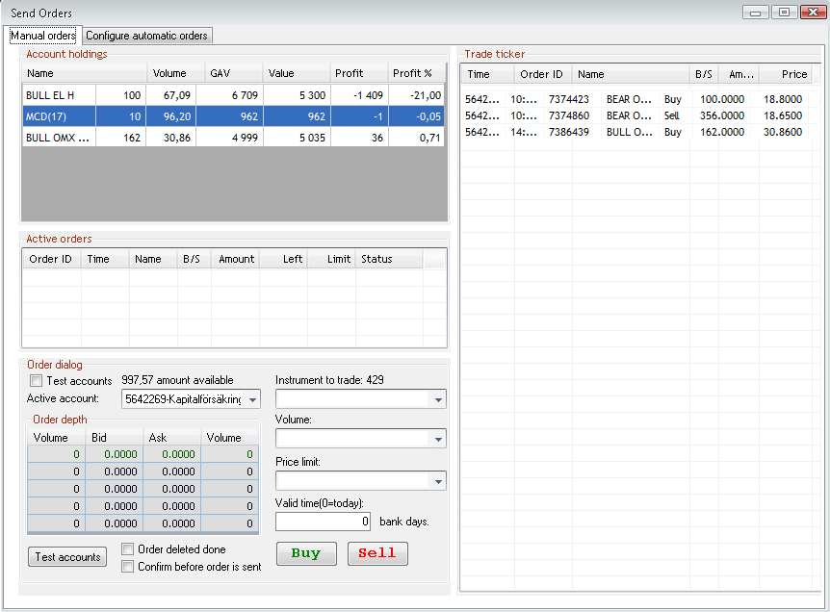Switch to Configure automatic orders tab
Image resolution: width=830 pixels, height=612 pixels.
coord(146,36)
